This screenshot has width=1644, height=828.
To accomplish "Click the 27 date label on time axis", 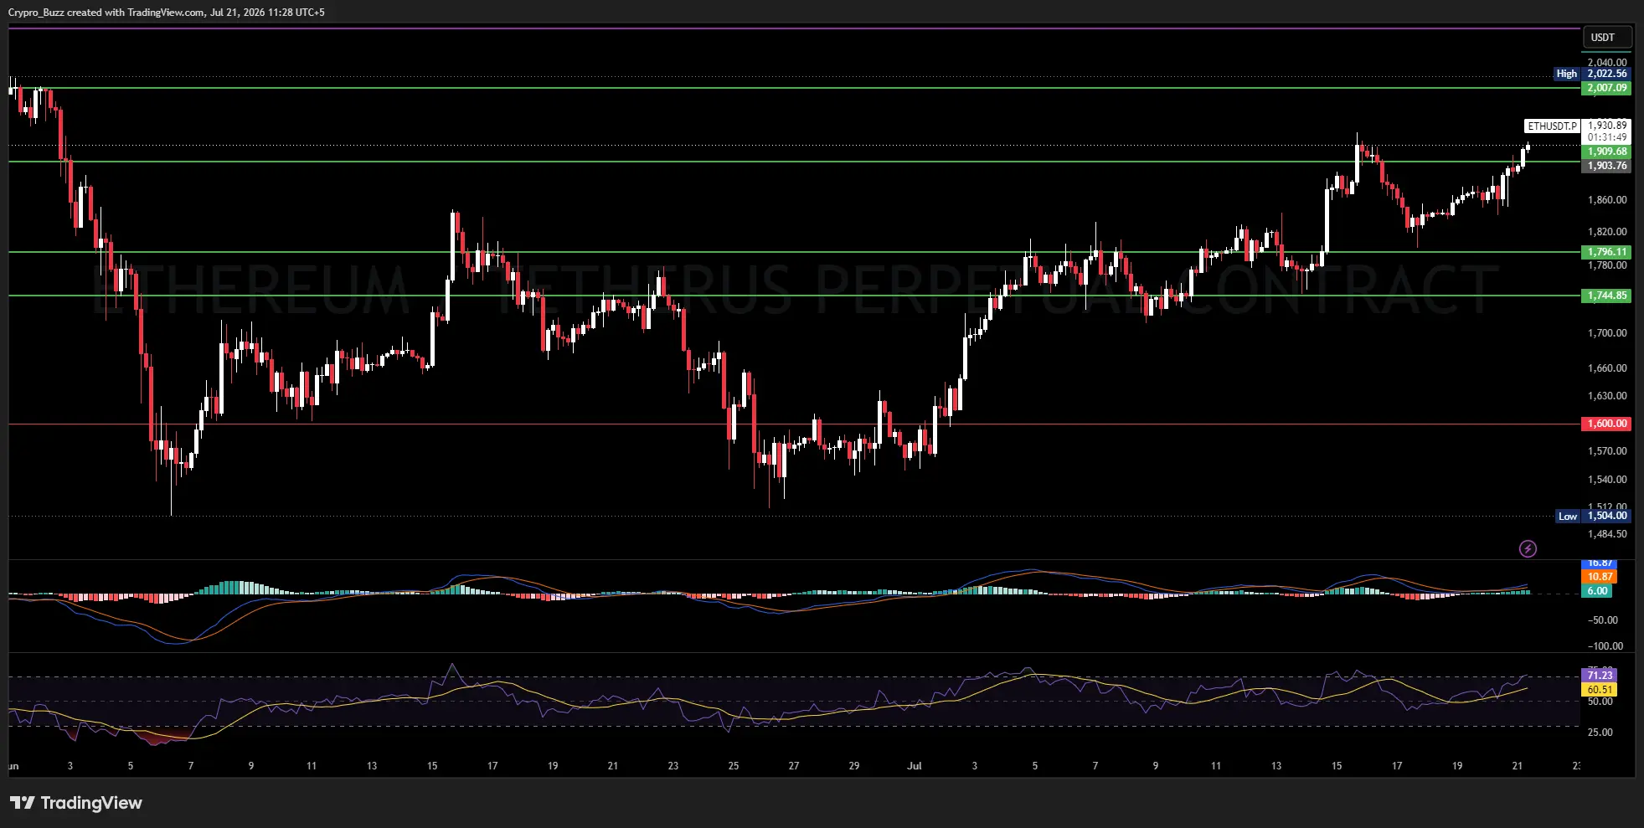I will click(x=794, y=766).
